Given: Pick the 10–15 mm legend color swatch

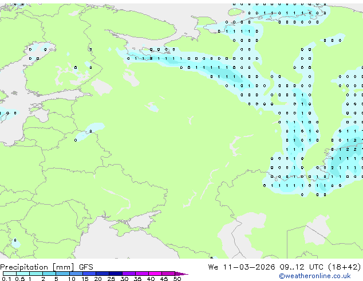Looking at the screenshot, I should tap(76, 274).
